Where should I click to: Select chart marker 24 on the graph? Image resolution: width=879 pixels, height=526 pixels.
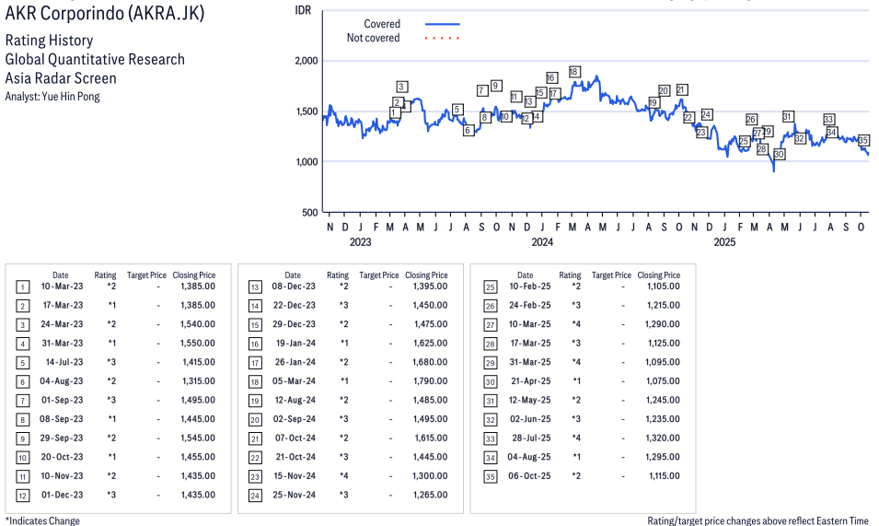coord(706,114)
